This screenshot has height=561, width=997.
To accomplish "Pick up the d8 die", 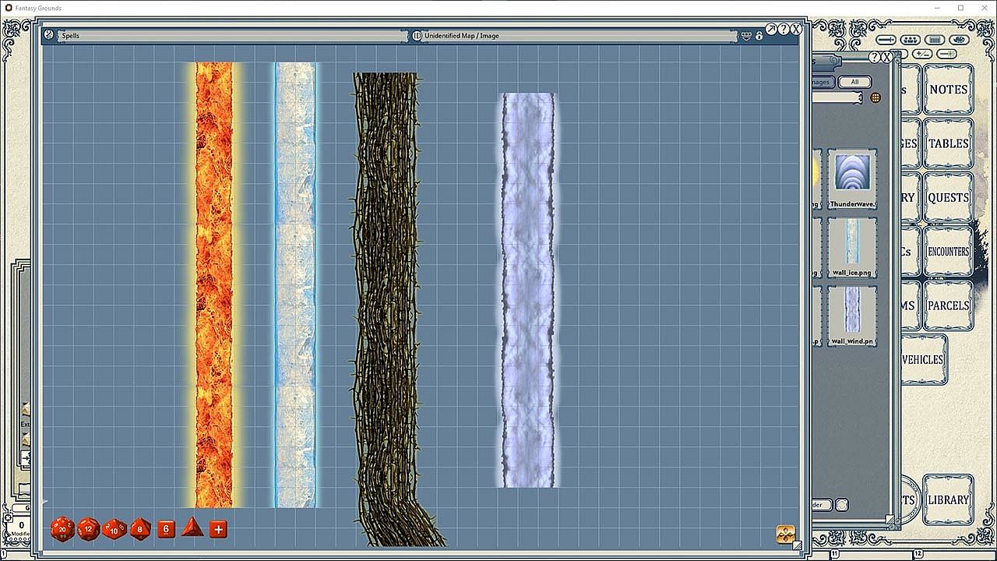I will (140, 529).
